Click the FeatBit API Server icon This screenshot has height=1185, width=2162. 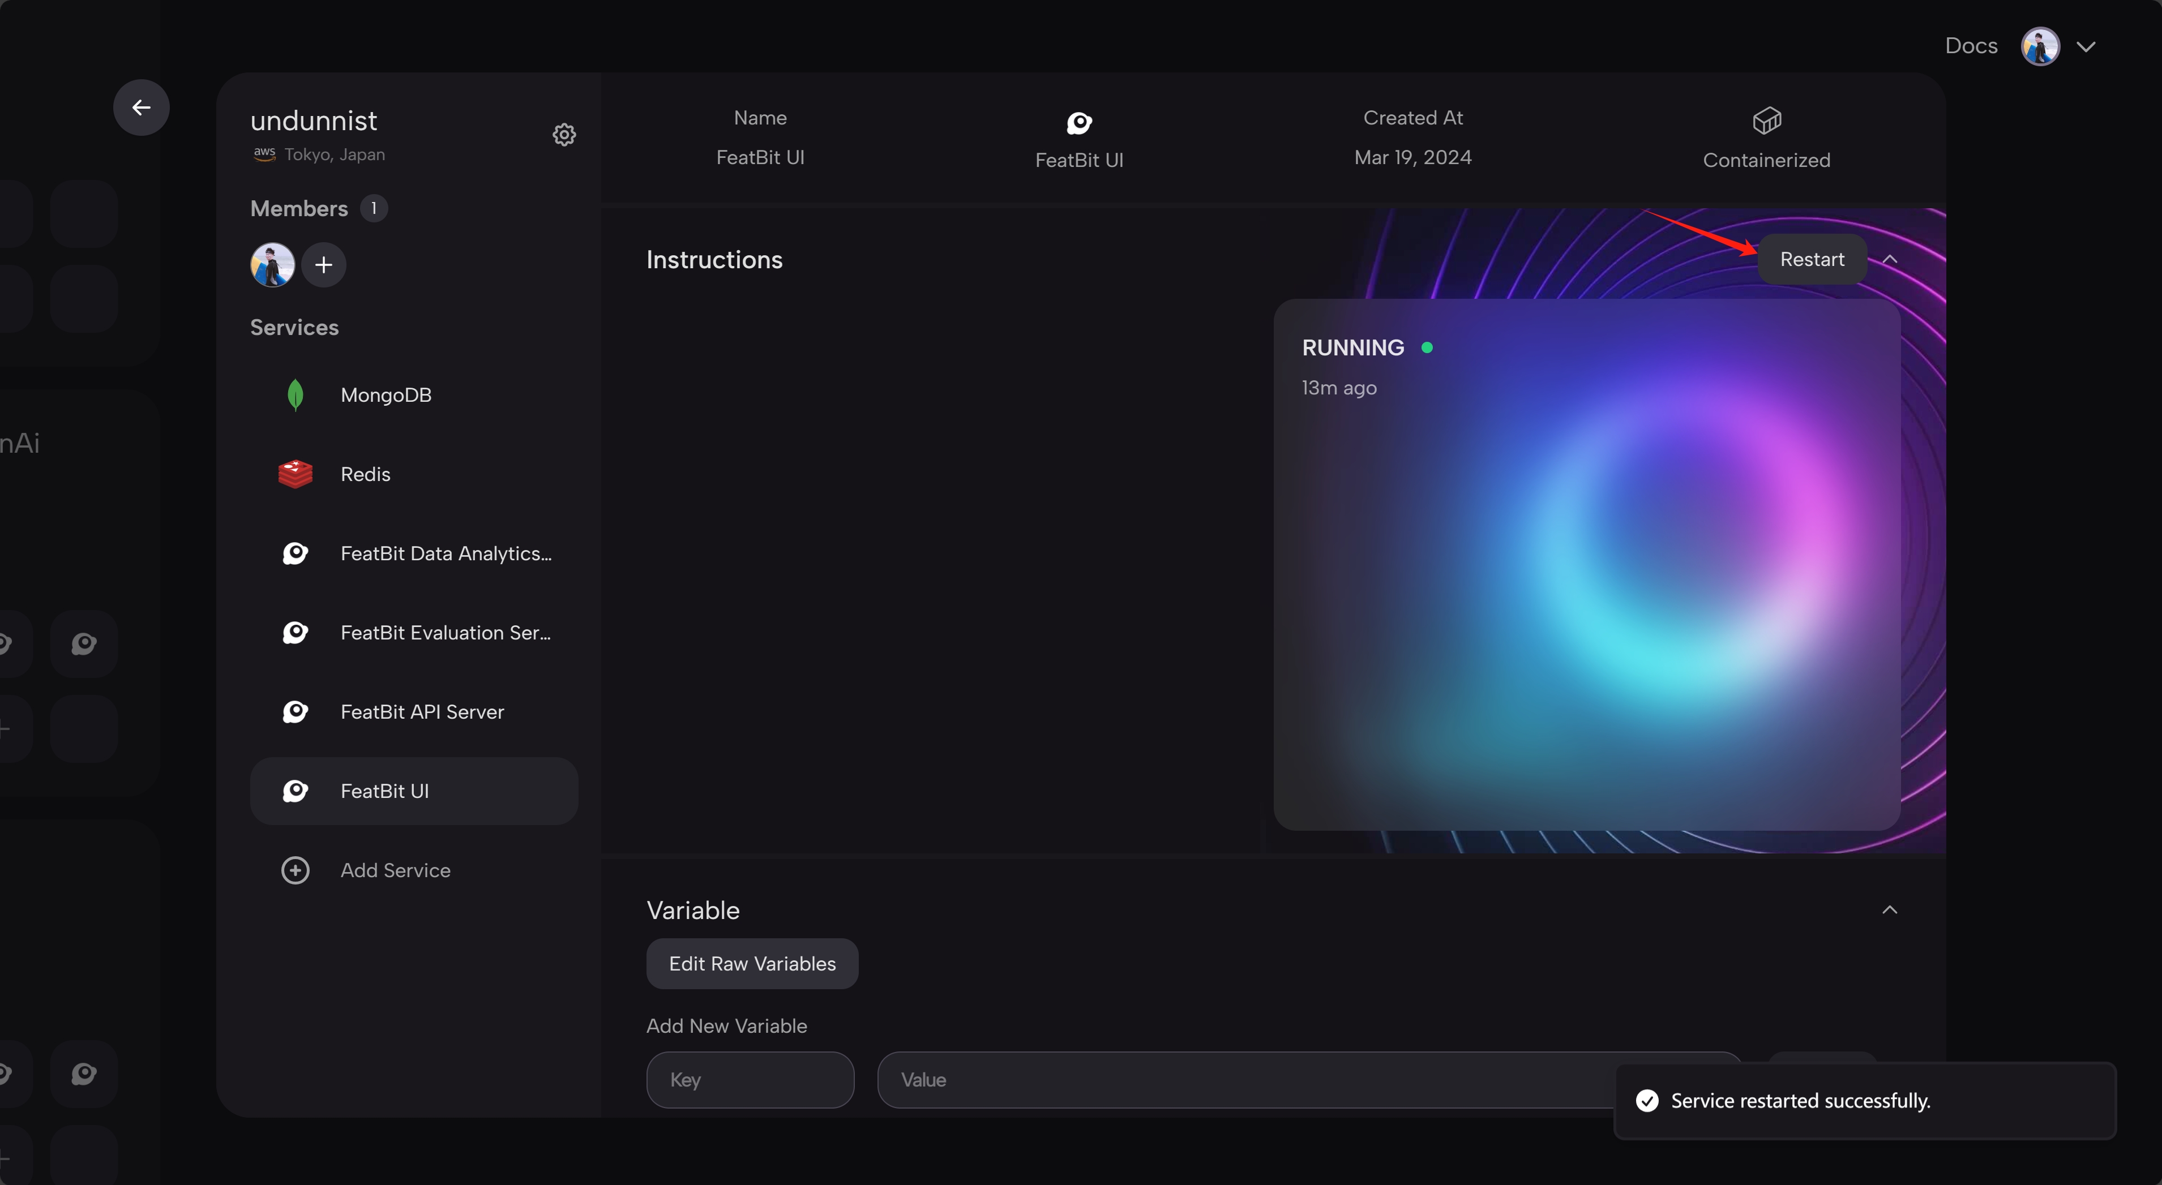click(x=296, y=712)
